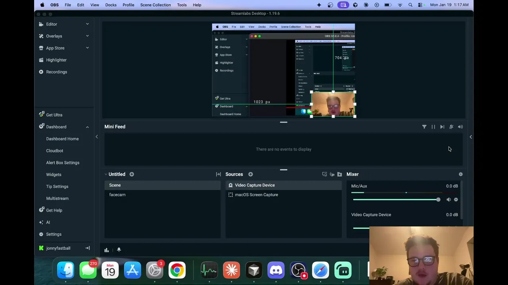This screenshot has height=285, width=508.
Task: Click the Mini Feed resize handle bar
Action: coord(283,122)
